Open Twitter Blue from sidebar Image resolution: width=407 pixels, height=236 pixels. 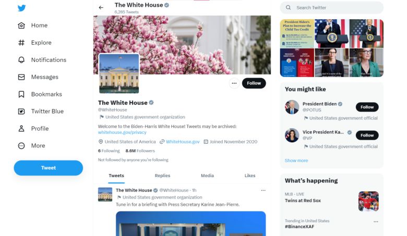coord(41,111)
